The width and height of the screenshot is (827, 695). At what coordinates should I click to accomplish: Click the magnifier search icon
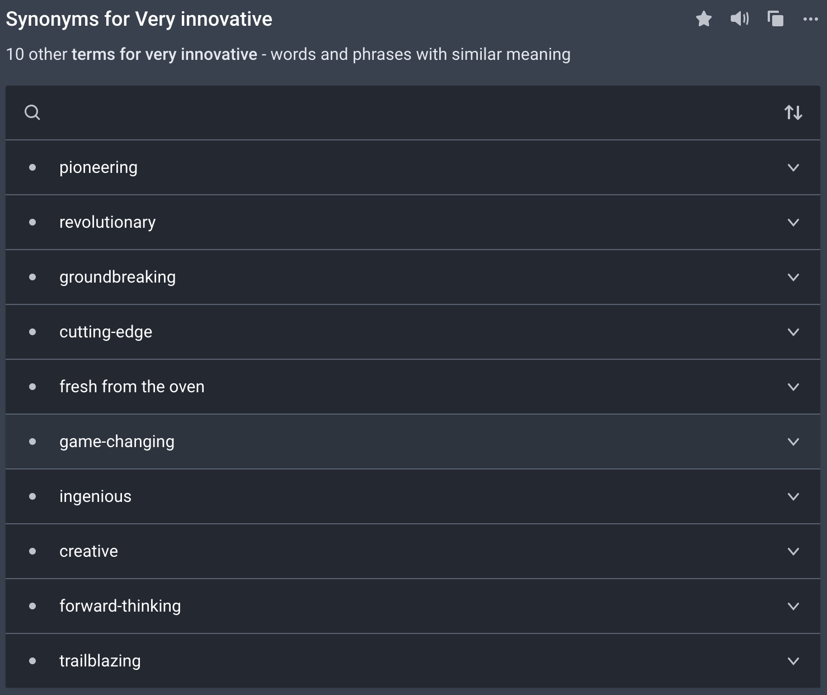(x=32, y=112)
